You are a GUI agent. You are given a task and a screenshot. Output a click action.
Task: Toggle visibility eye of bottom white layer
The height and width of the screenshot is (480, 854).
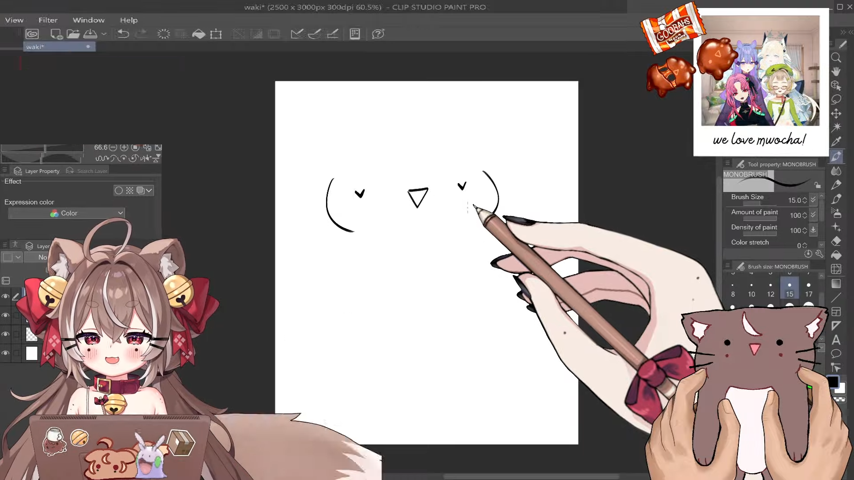coord(5,353)
